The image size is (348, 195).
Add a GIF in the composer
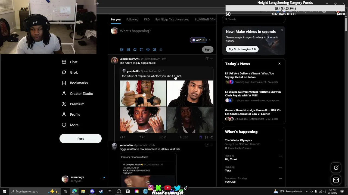coord(128,50)
